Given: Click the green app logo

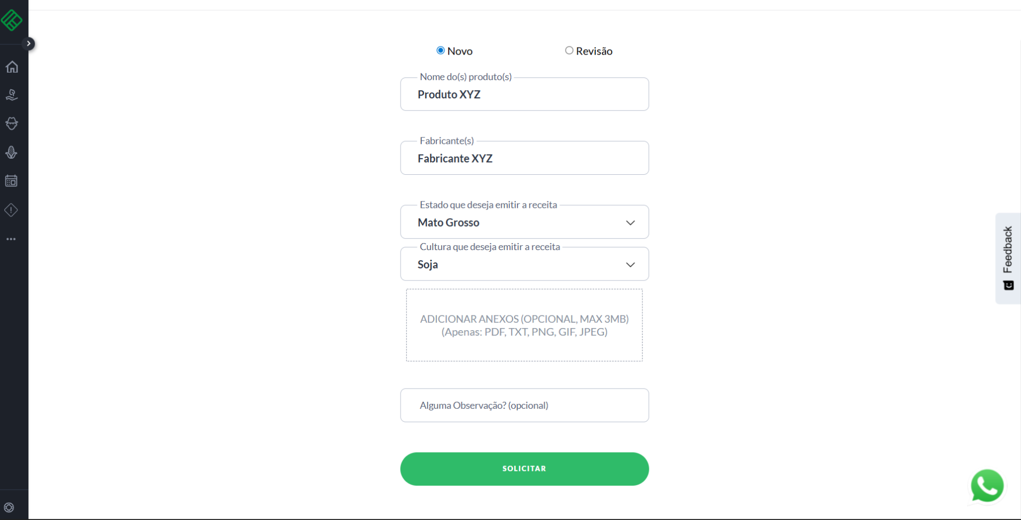Looking at the screenshot, I should [12, 20].
